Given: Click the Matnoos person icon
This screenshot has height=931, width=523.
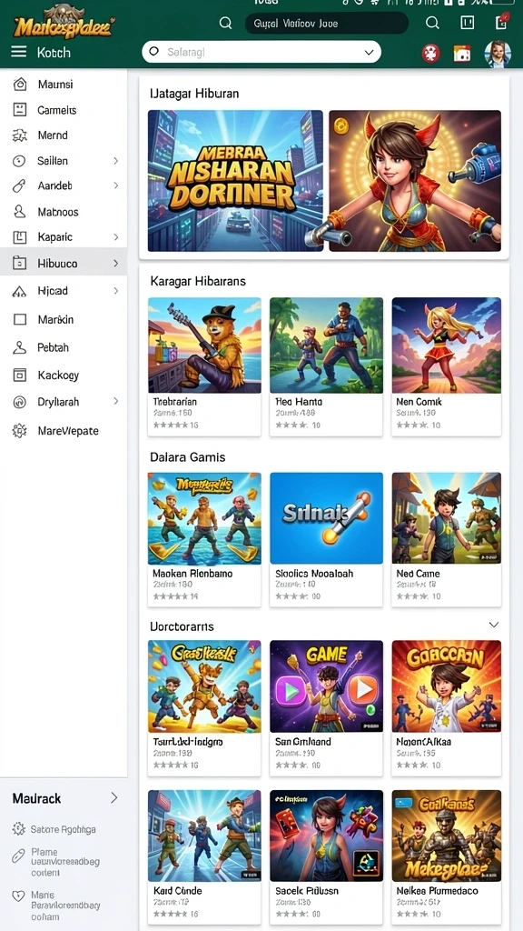Looking at the screenshot, I should (20, 211).
